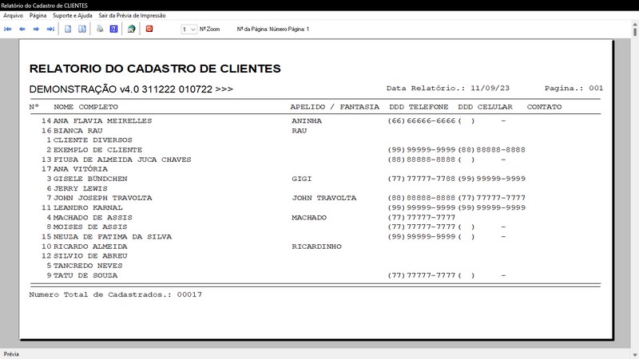This screenshot has height=359, width=639.
Task: Click the APELIDO / FANTASIA column header
Action: (x=335, y=107)
